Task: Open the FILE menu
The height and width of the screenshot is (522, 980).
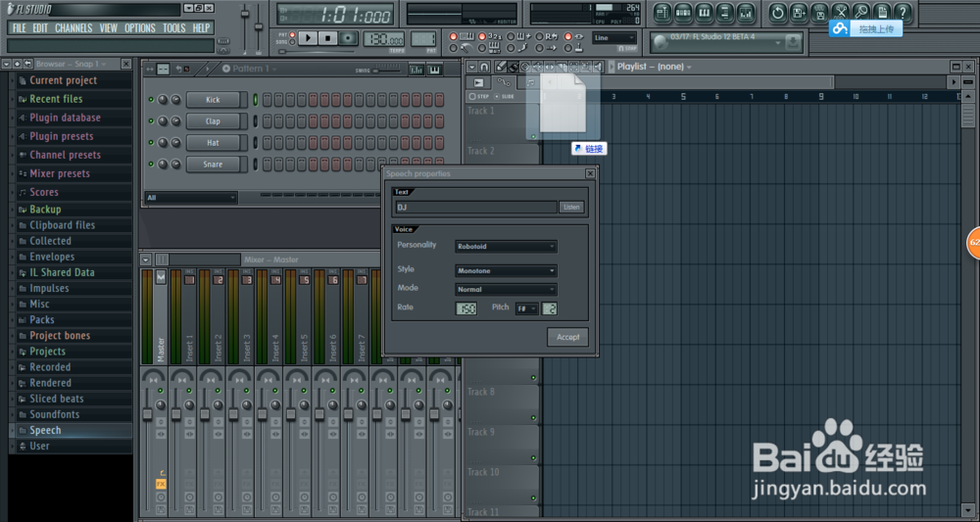Action: click(x=20, y=28)
